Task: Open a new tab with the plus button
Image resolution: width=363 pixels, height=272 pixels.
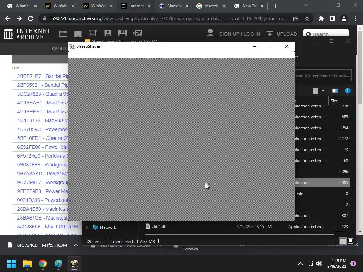Action: tap(275, 6)
